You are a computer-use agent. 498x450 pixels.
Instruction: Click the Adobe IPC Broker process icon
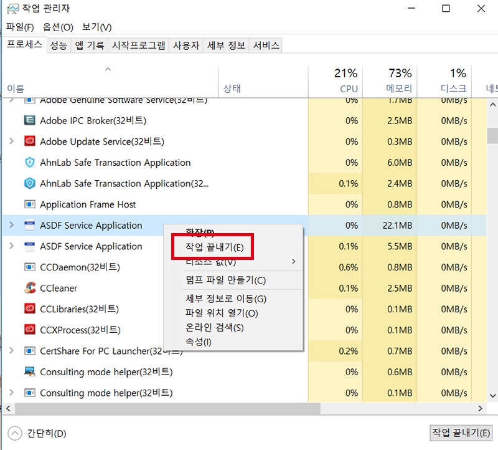29,120
